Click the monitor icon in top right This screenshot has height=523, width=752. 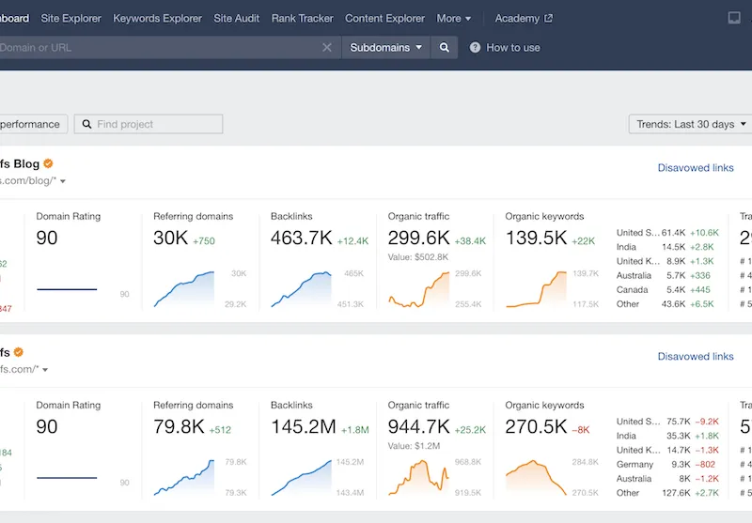point(734,18)
